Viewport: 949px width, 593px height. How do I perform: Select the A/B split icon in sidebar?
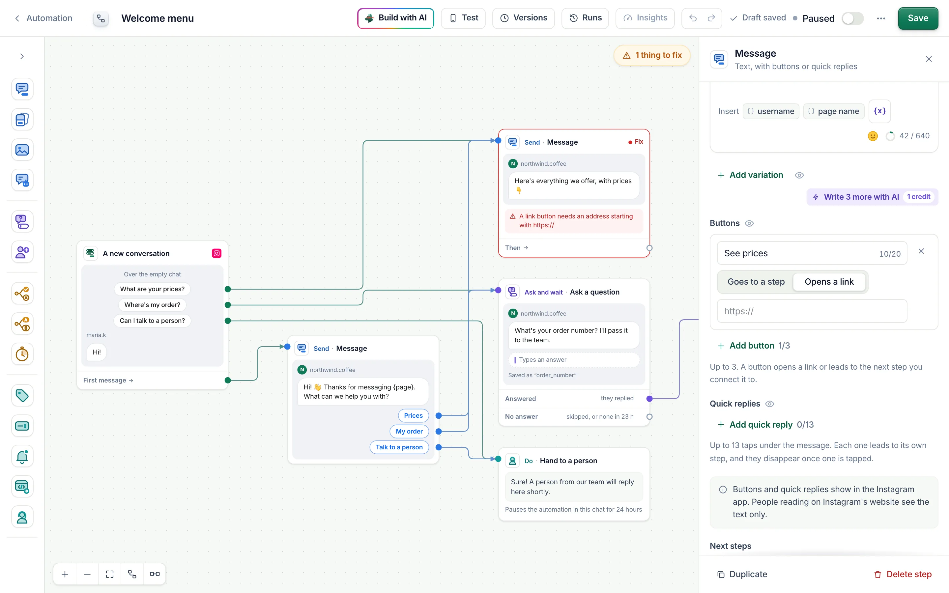coord(22,324)
